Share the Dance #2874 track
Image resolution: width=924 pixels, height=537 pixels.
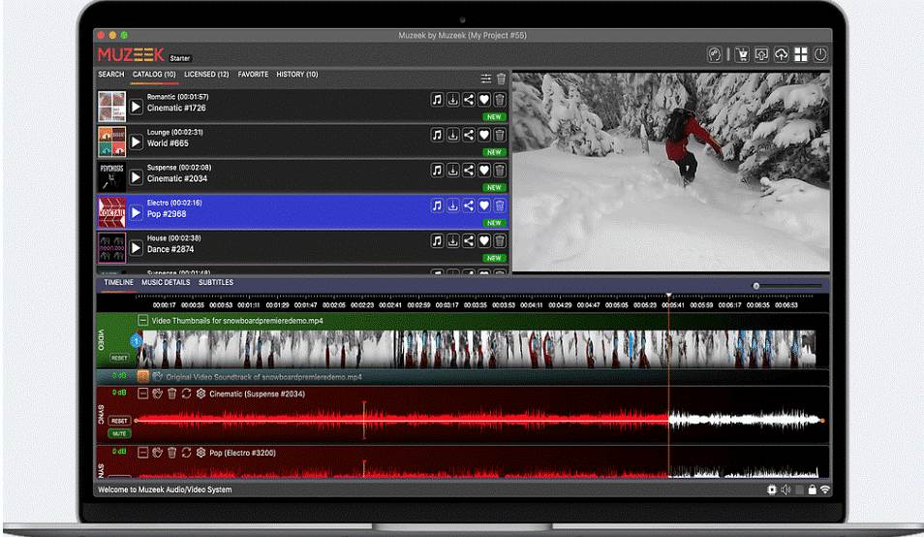click(469, 241)
